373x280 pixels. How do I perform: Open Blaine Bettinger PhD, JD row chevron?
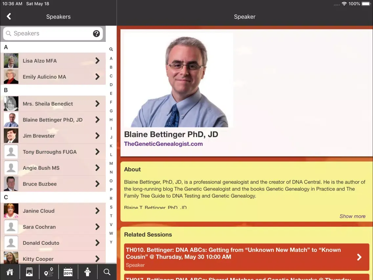[x=97, y=120]
